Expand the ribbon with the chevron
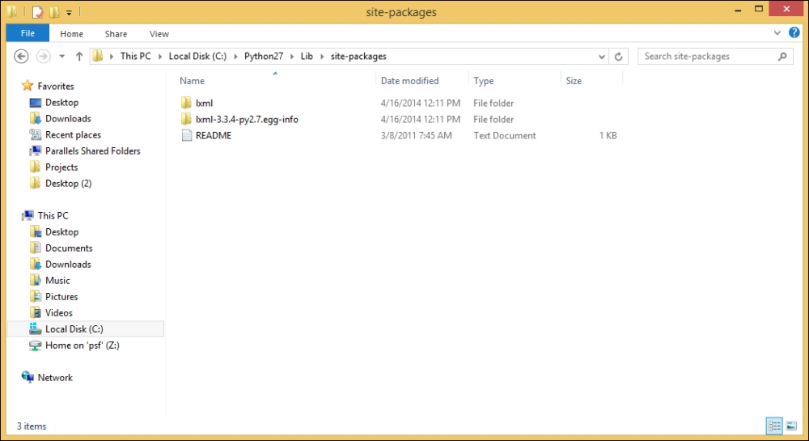This screenshot has height=441, width=809. tap(777, 33)
